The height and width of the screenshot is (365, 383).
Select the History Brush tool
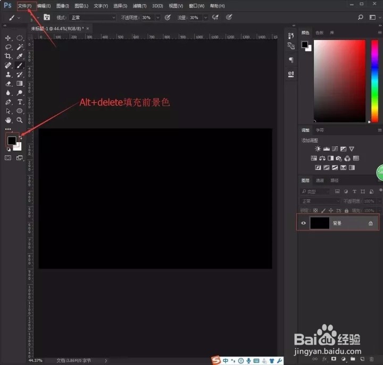[x=20, y=74]
